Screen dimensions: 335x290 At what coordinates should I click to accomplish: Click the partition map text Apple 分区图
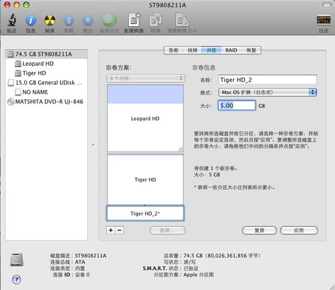point(199,275)
